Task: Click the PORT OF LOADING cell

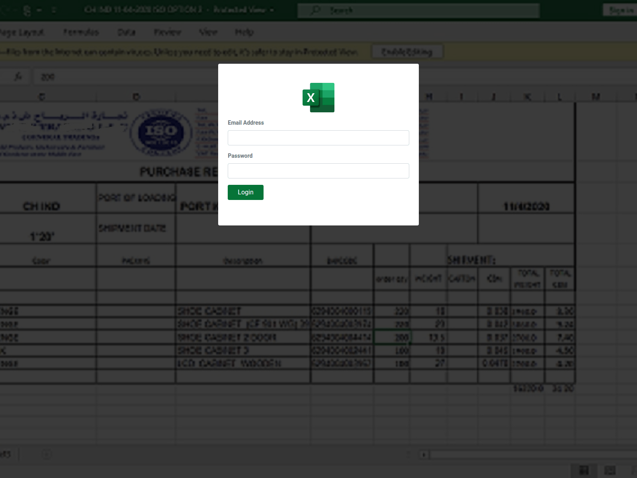Action: pyautogui.click(x=136, y=198)
